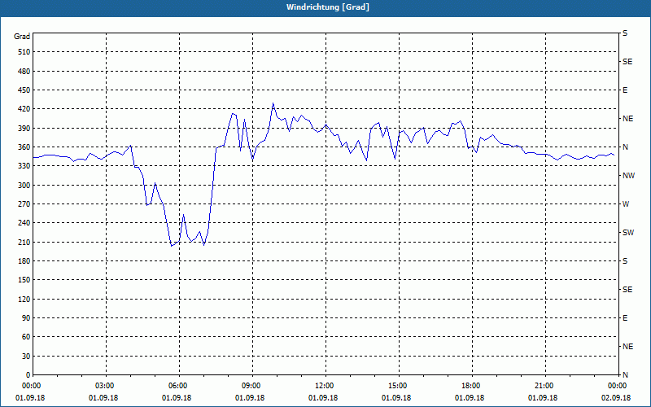Select the 'Grad' unit label
Viewport: 651px width, 407px height.
click(x=22, y=37)
